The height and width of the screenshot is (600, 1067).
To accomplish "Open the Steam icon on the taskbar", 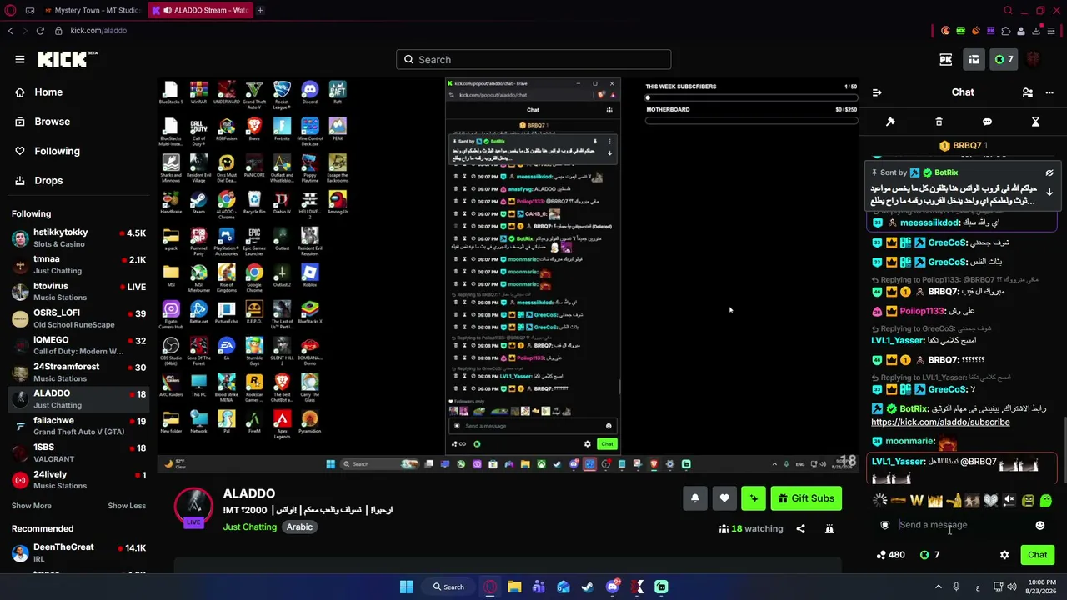I will pos(588,587).
